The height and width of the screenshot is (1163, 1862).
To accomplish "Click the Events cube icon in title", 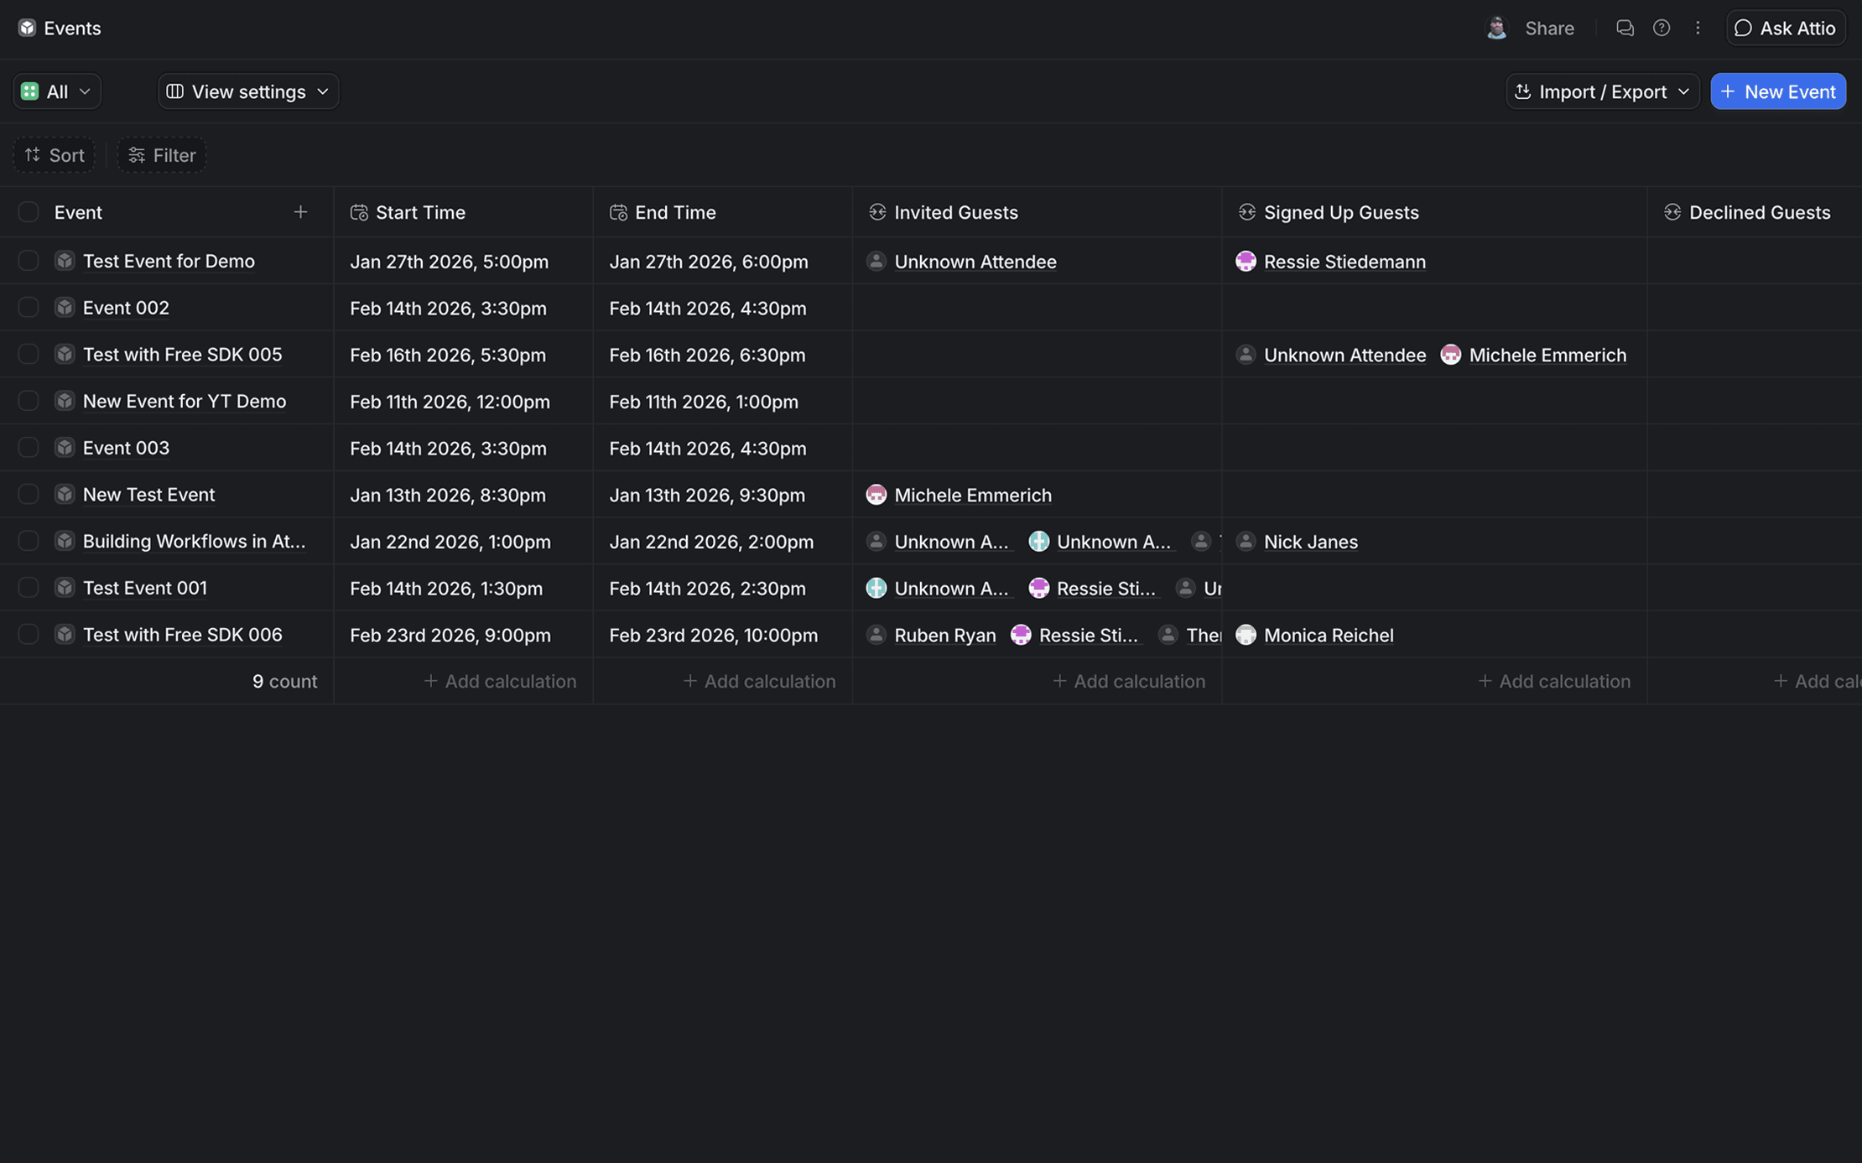I will tap(27, 28).
